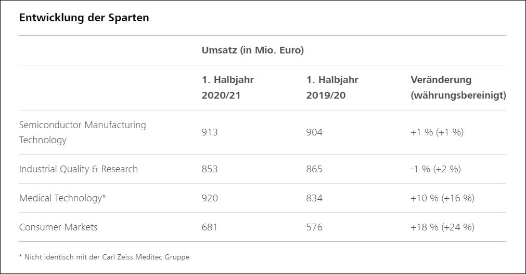Screen dimensions: 526x274
Task: Click the '+1 % (+1 %)' change value
Action: 437,132
